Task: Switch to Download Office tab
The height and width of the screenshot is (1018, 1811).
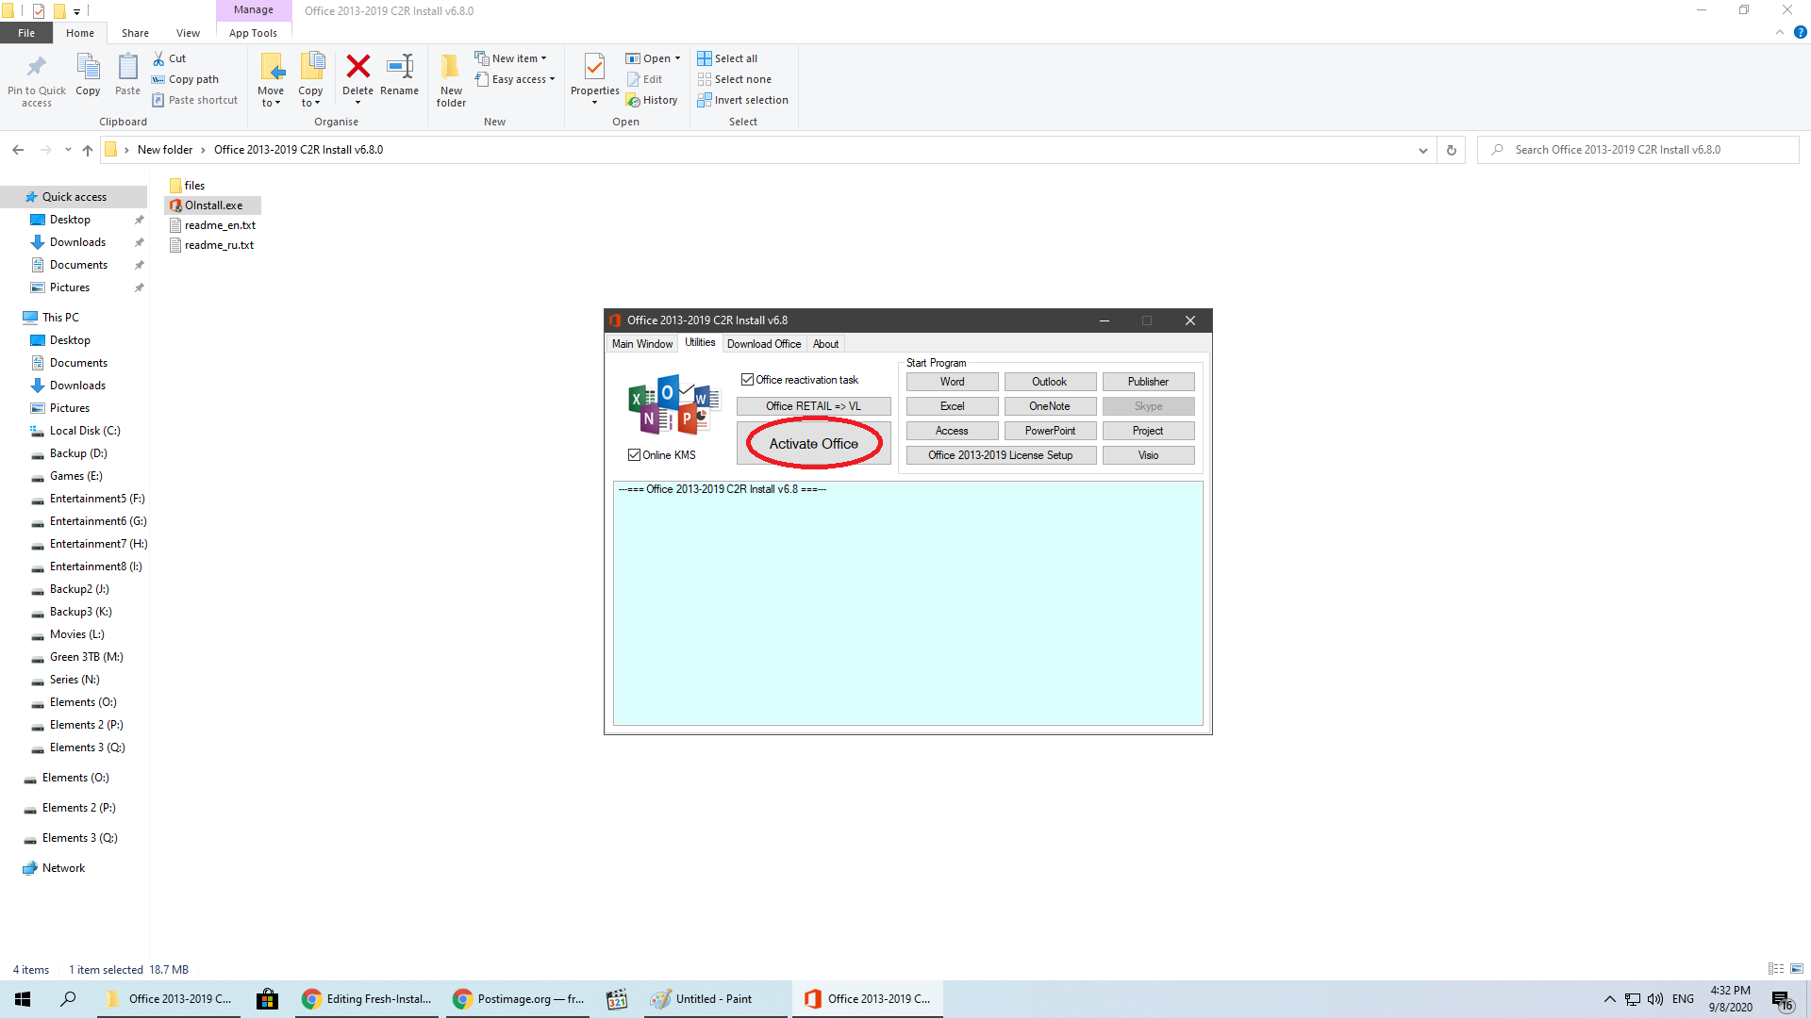Action: (x=763, y=344)
